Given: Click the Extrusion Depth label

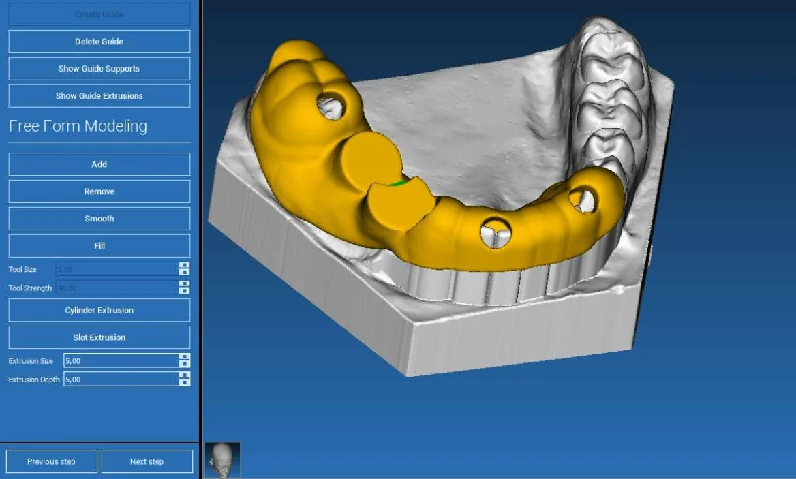Looking at the screenshot, I should tap(34, 380).
